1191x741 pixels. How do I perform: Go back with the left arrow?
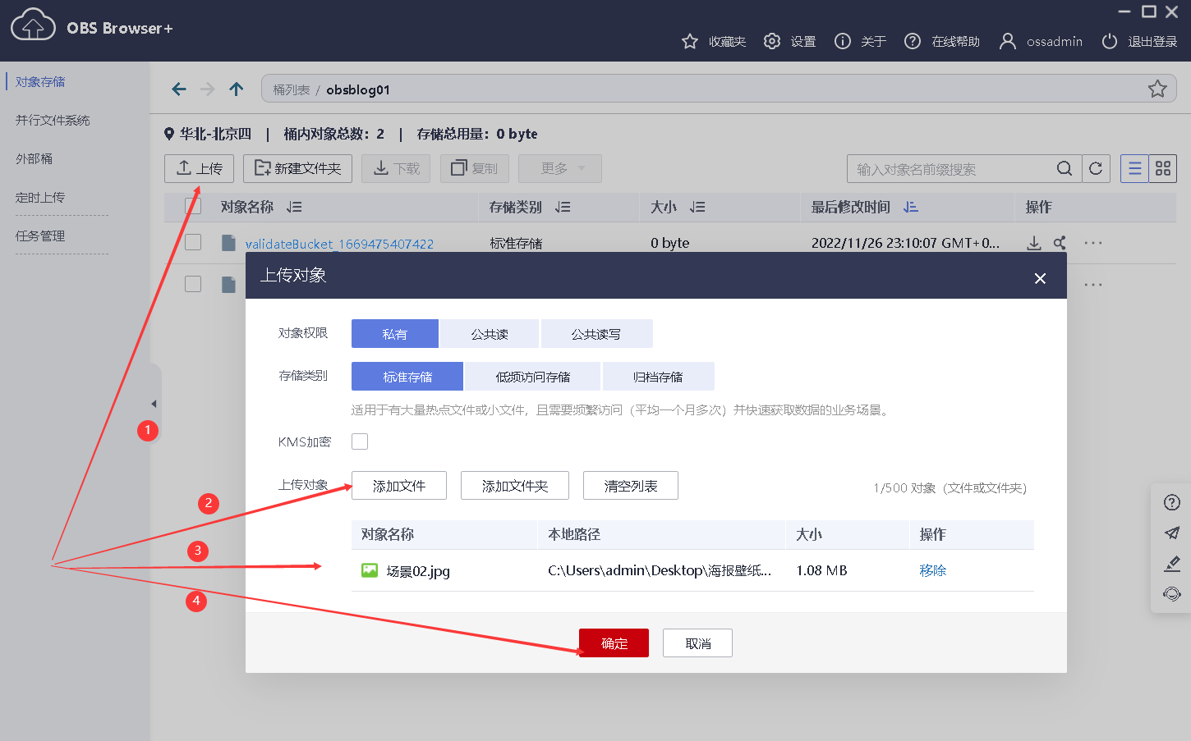click(x=179, y=89)
